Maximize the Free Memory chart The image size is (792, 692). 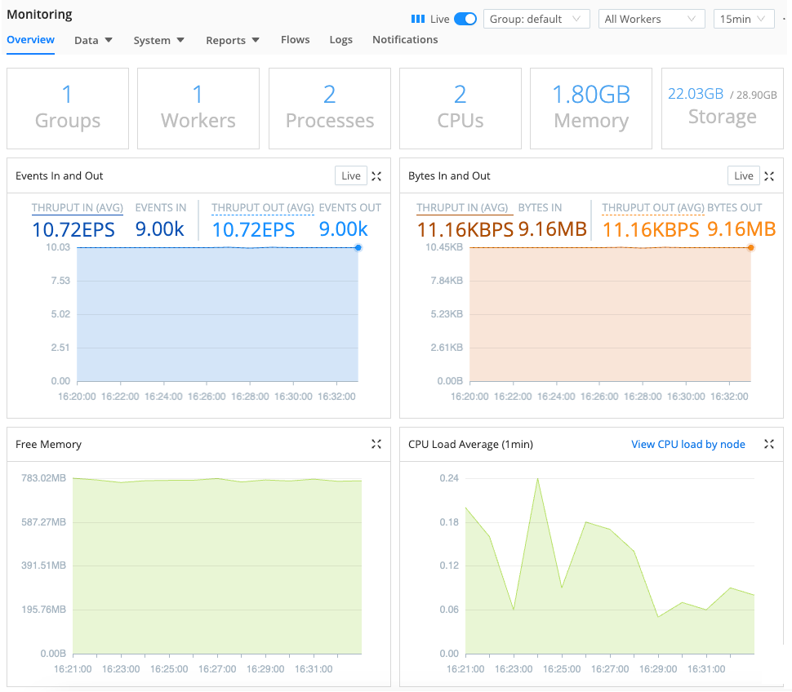click(376, 444)
